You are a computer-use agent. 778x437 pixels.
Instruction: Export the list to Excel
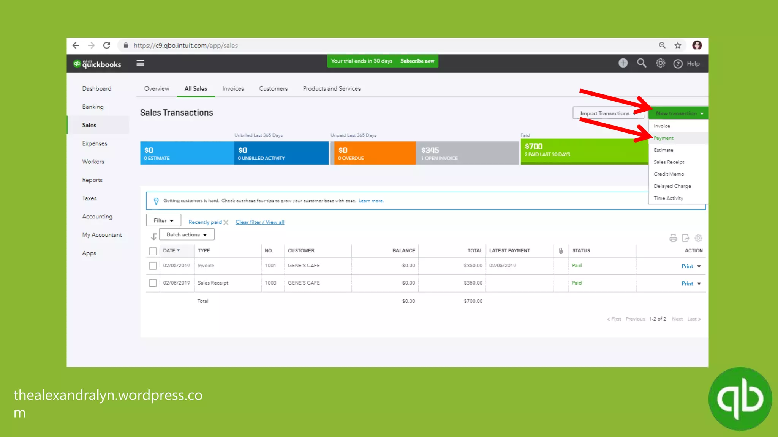tap(686, 238)
